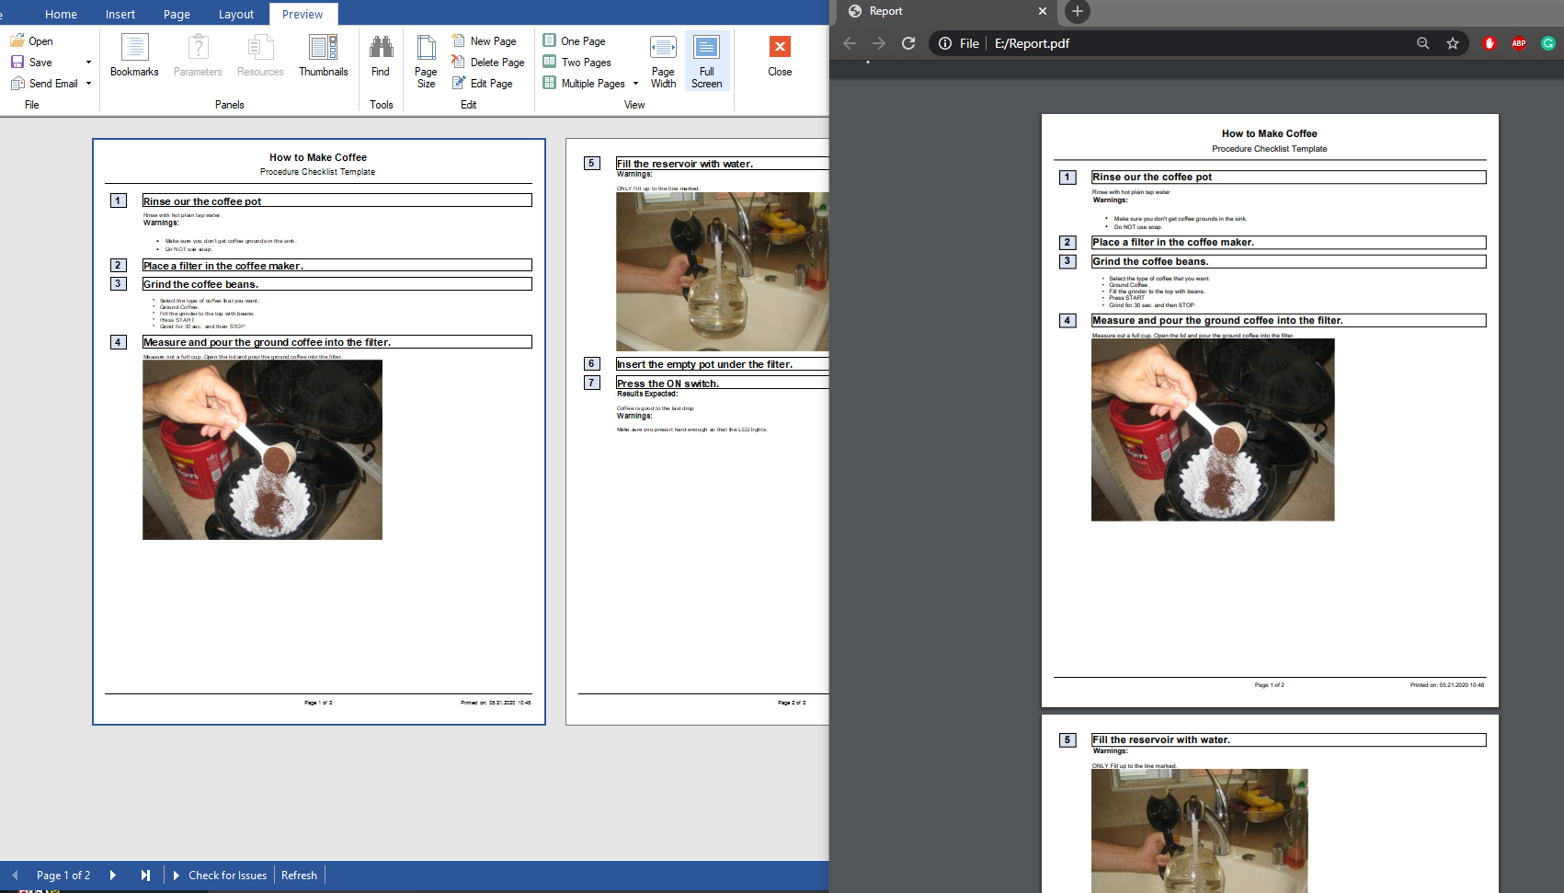Show the Bookmarks panel
This screenshot has height=893, width=1564.
click(x=134, y=56)
